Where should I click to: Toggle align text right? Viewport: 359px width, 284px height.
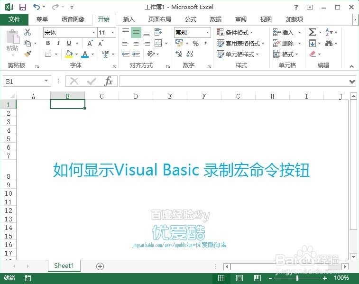pyautogui.click(x=147, y=43)
